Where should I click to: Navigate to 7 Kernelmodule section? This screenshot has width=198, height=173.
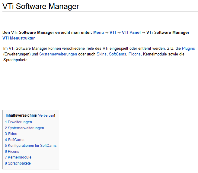(18, 157)
